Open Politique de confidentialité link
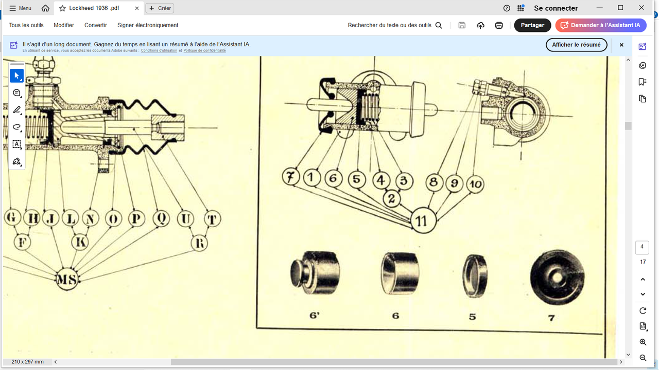 click(204, 50)
